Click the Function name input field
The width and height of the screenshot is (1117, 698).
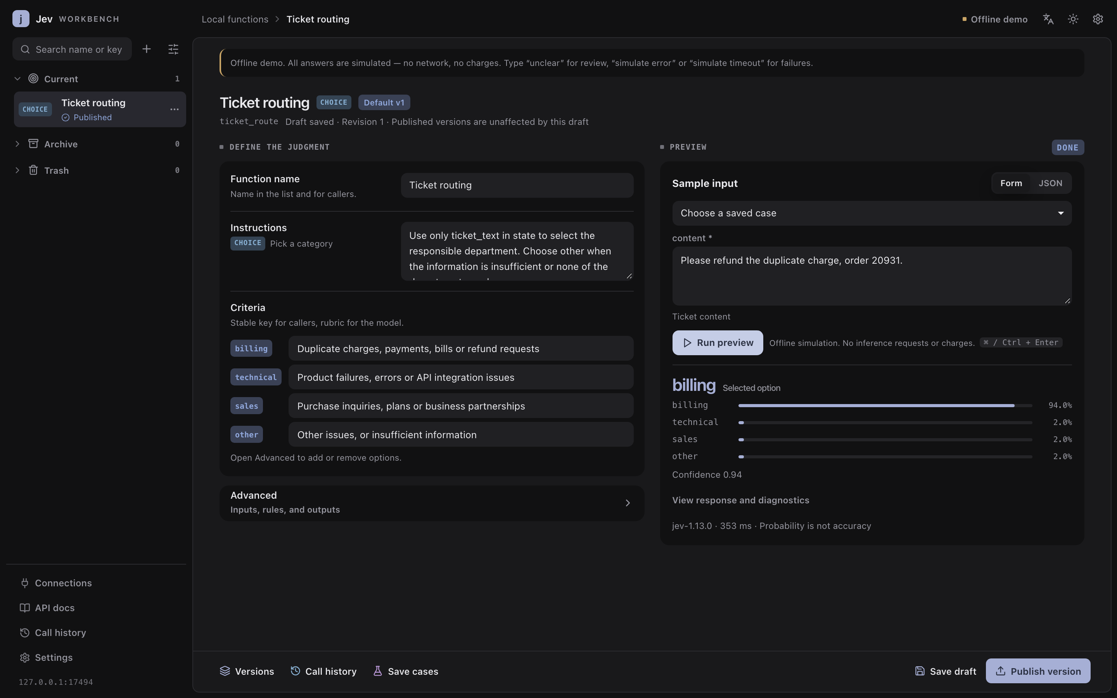(517, 185)
